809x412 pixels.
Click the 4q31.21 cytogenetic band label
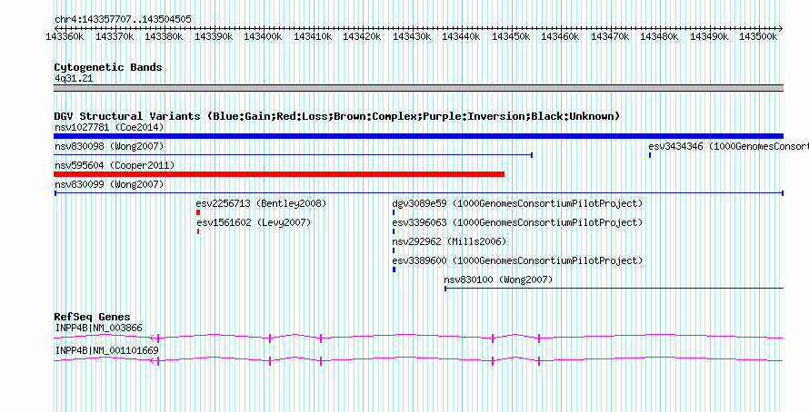pyautogui.click(x=74, y=78)
